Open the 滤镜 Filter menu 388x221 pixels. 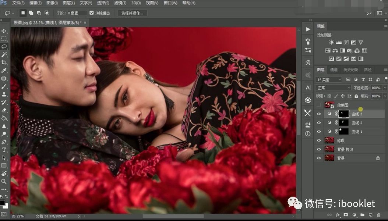[120, 3]
